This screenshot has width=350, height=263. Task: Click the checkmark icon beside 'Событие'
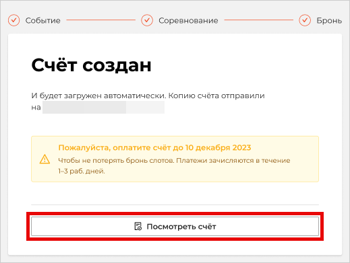(14, 20)
